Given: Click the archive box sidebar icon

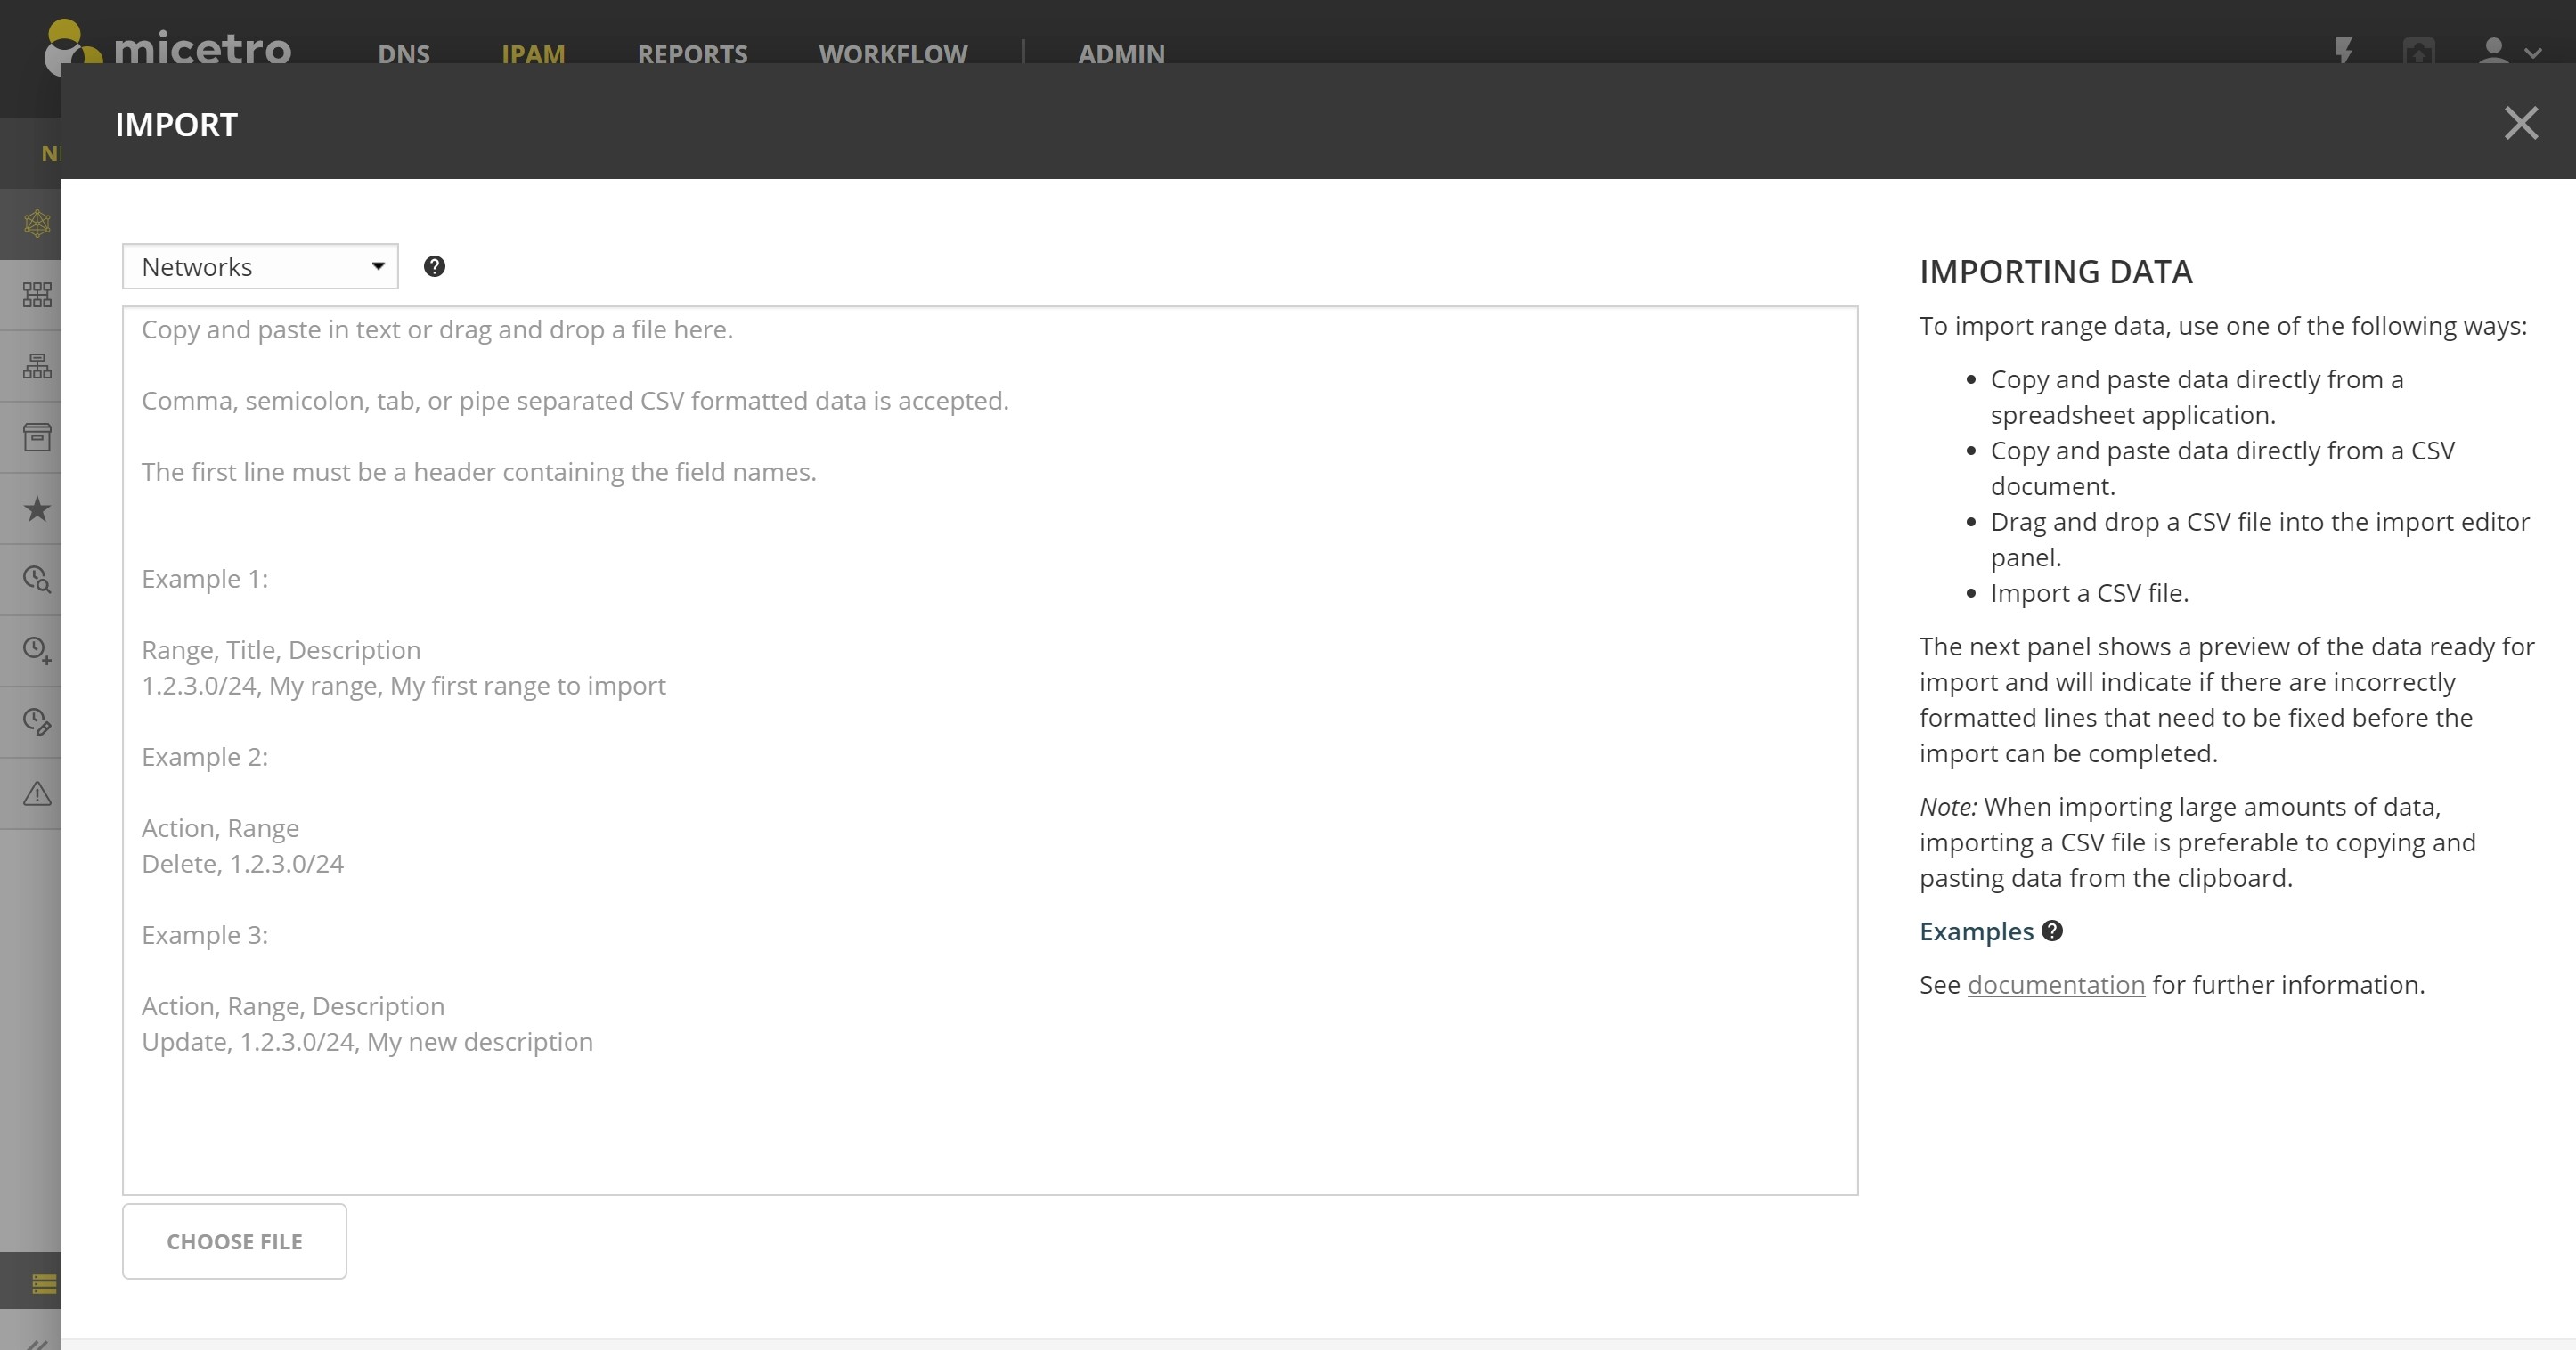Looking at the screenshot, I should pyautogui.click(x=36, y=437).
